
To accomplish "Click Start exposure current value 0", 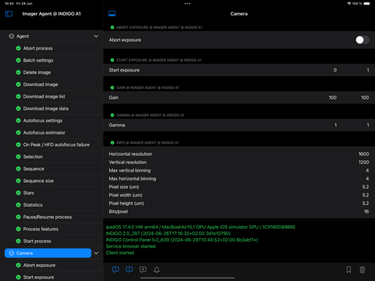I will coord(335,70).
